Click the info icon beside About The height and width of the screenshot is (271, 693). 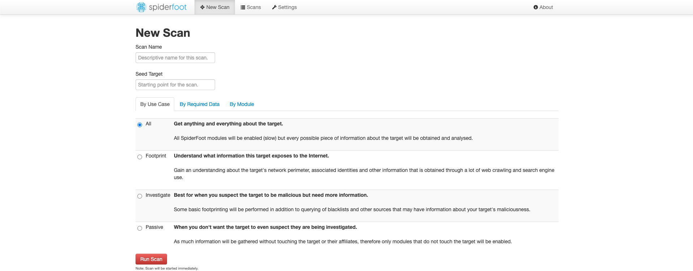pos(536,7)
